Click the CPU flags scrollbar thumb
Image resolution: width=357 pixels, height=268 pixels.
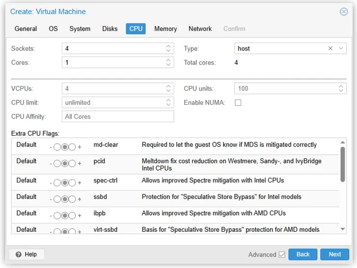coord(343,164)
